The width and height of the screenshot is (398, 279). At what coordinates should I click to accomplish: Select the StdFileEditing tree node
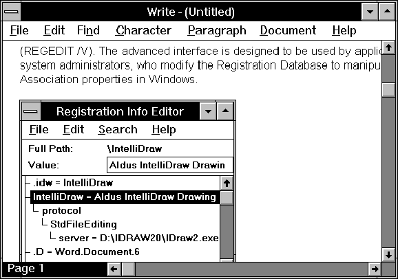tap(83, 224)
